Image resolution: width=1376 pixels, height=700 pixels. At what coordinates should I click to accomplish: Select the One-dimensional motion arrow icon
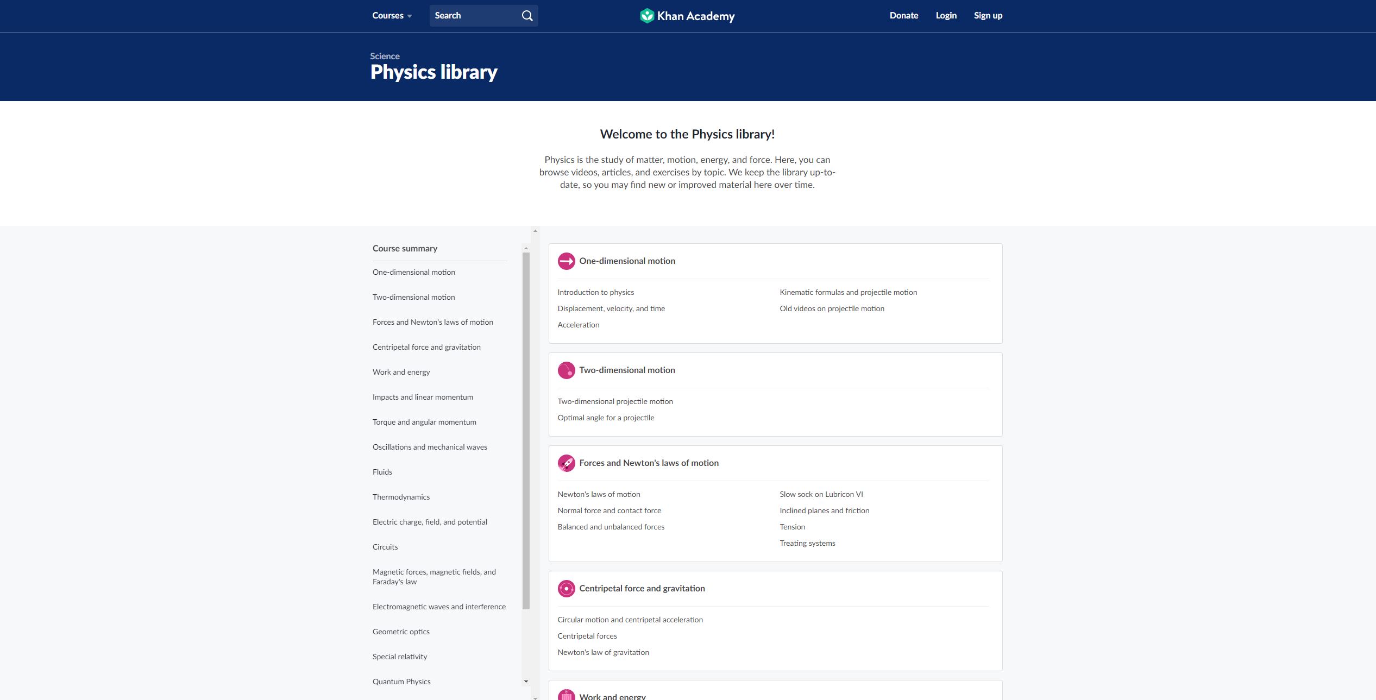pyautogui.click(x=567, y=261)
